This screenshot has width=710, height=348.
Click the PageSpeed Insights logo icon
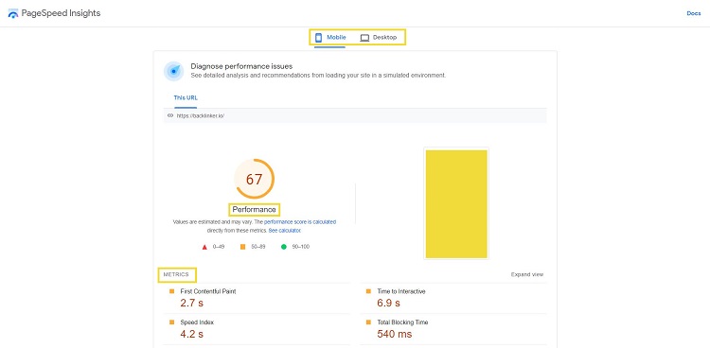click(13, 13)
